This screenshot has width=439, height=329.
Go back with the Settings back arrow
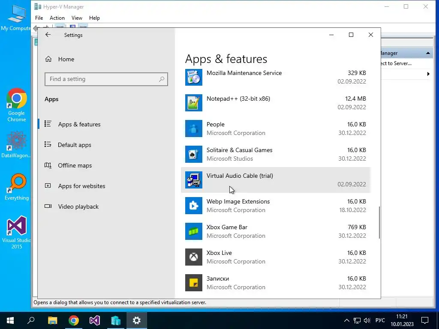(48, 35)
